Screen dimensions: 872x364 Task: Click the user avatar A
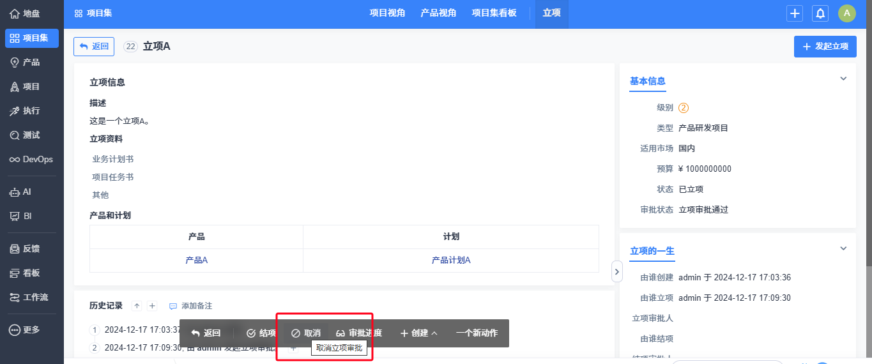(846, 13)
